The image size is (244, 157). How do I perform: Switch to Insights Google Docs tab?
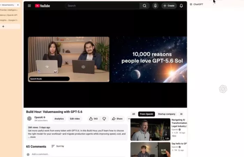coord(10,20)
